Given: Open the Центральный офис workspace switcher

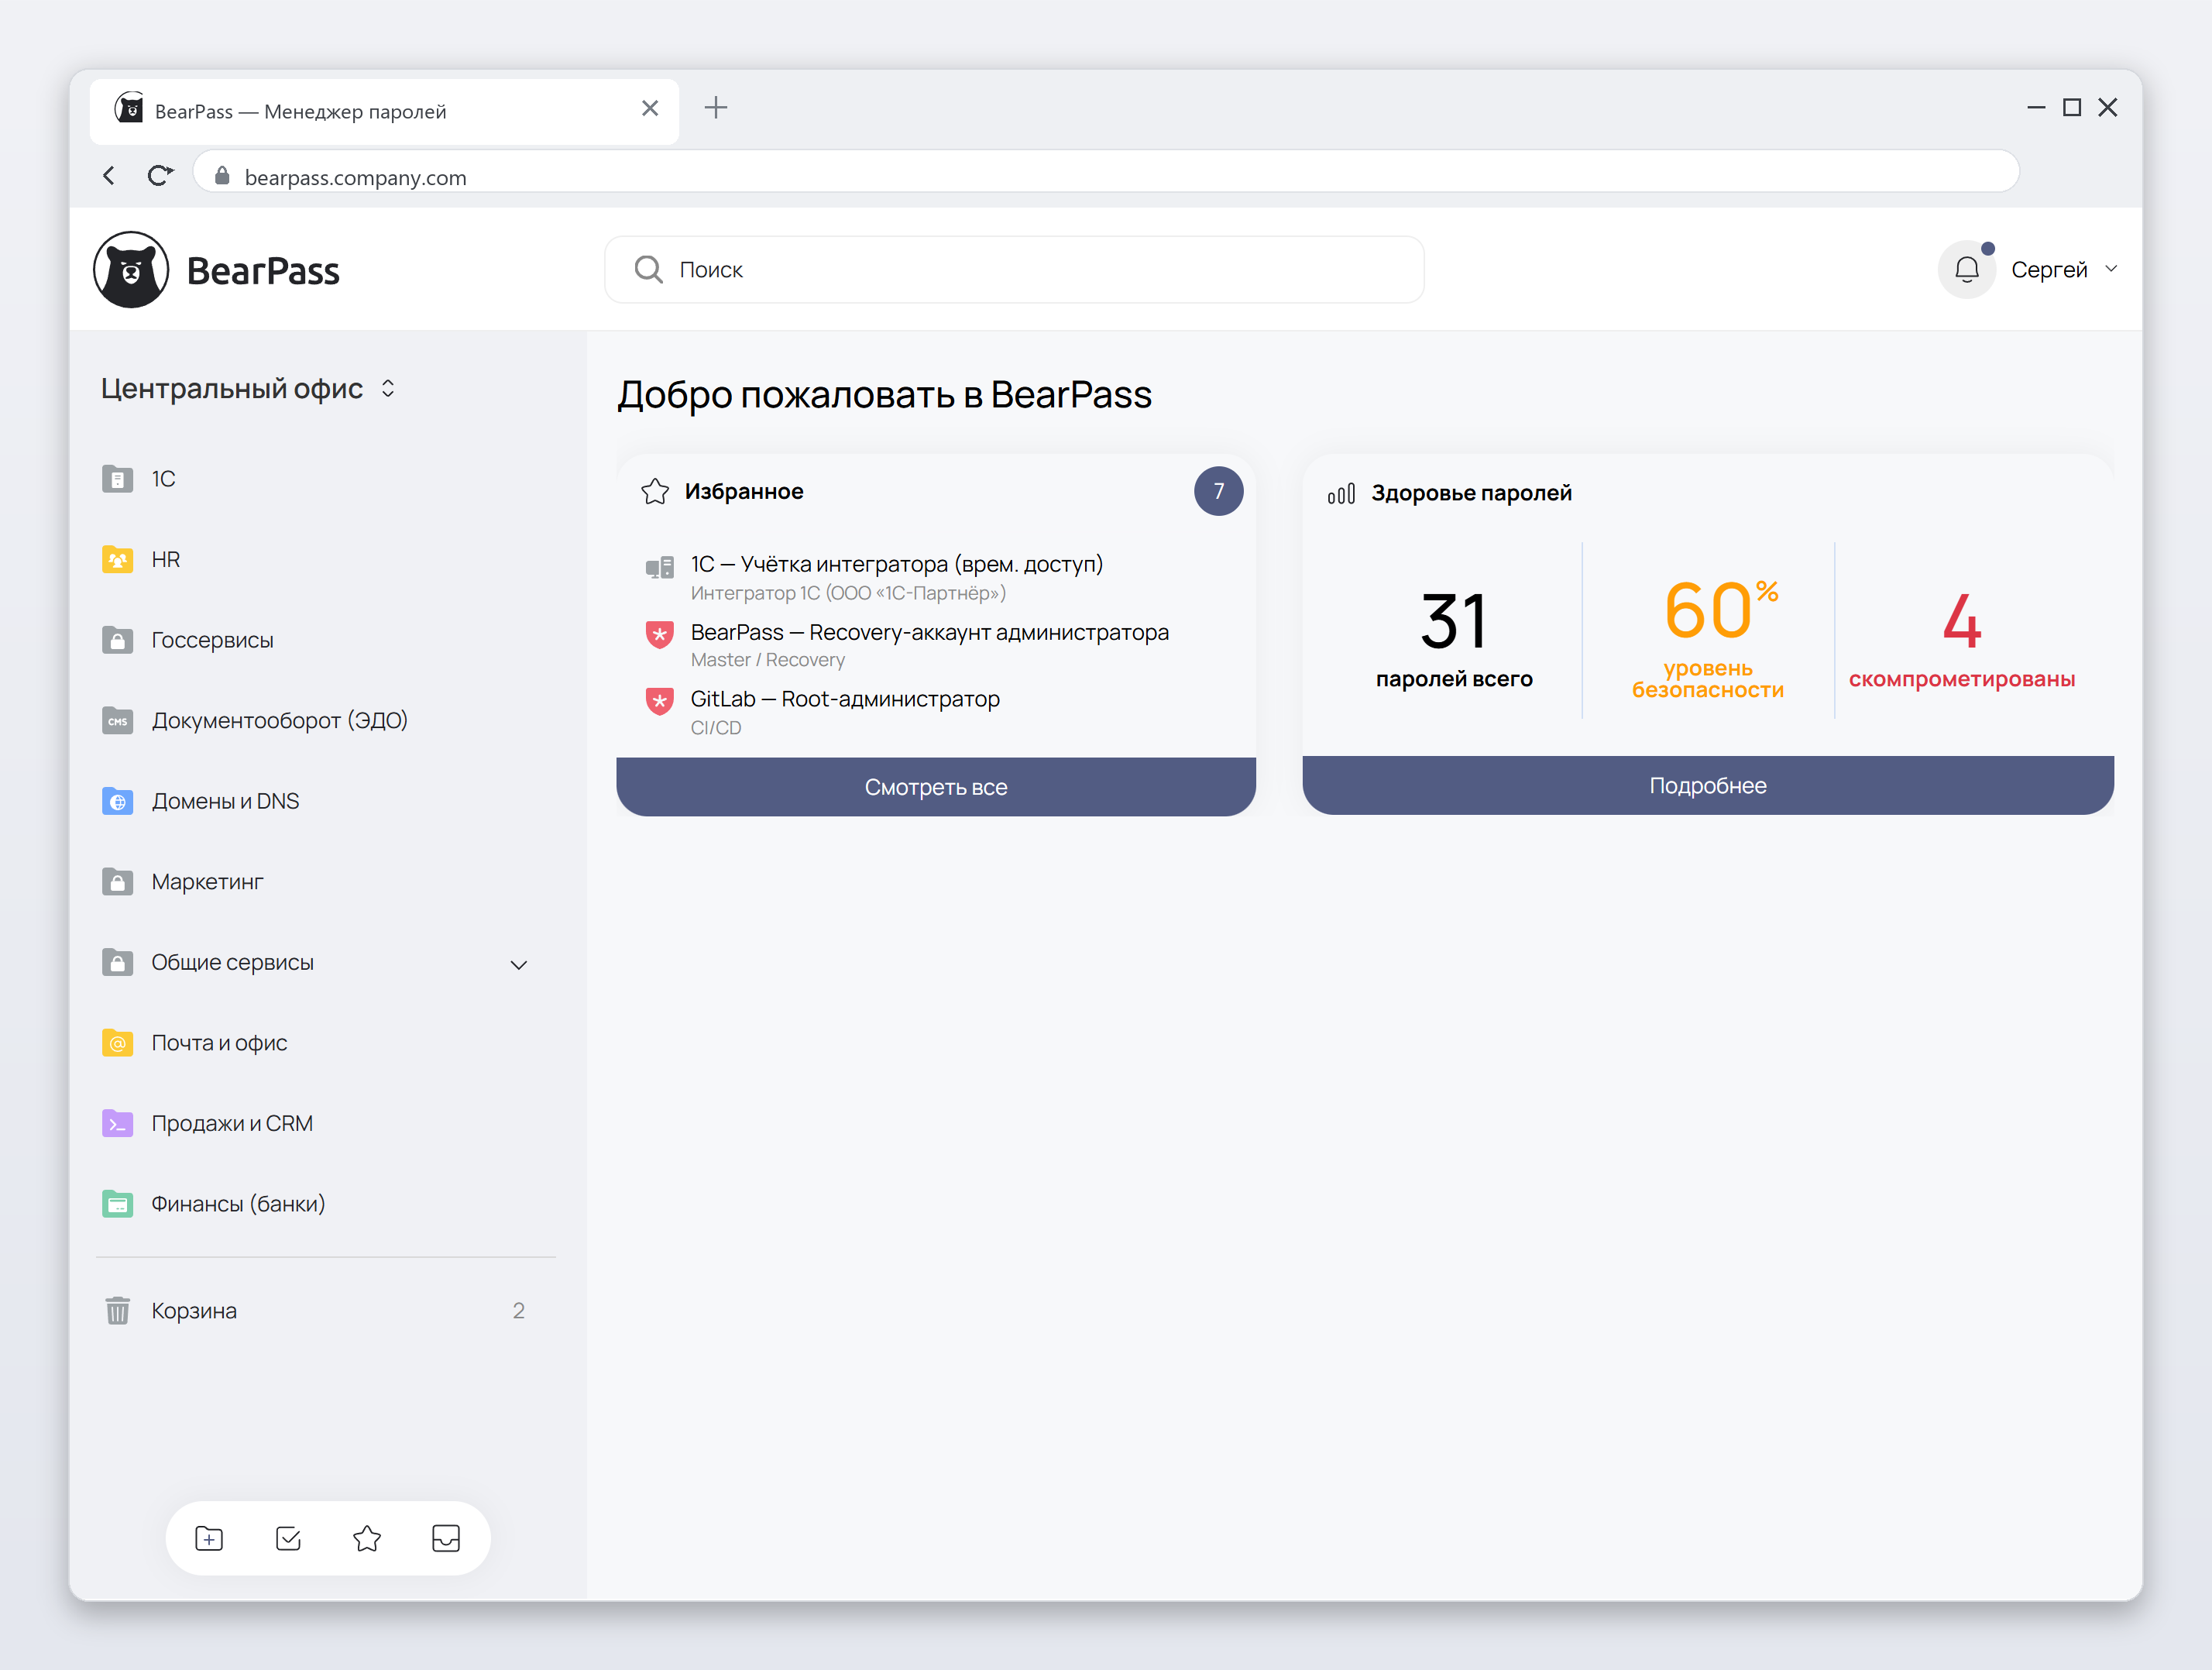Looking at the screenshot, I should 248,388.
